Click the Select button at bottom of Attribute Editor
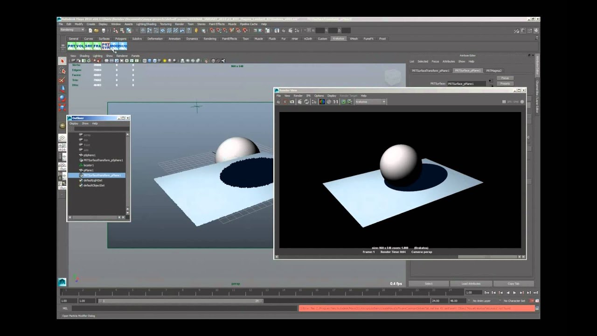This screenshot has height=336, width=597. point(429,284)
